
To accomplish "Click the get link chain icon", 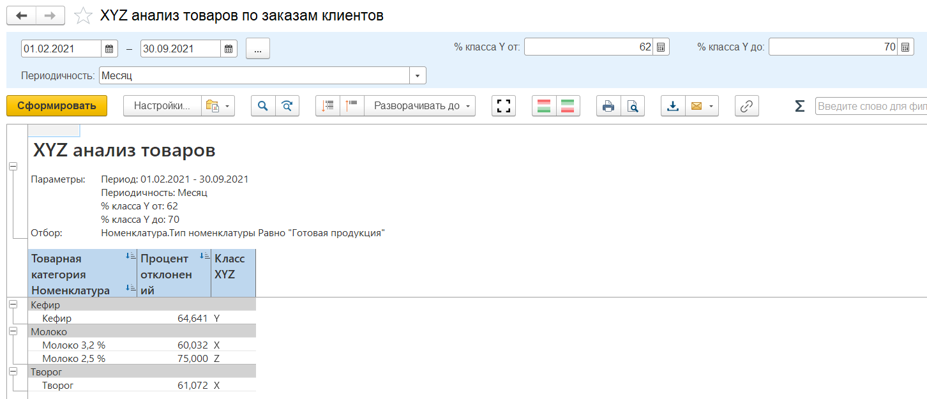I will [746, 106].
